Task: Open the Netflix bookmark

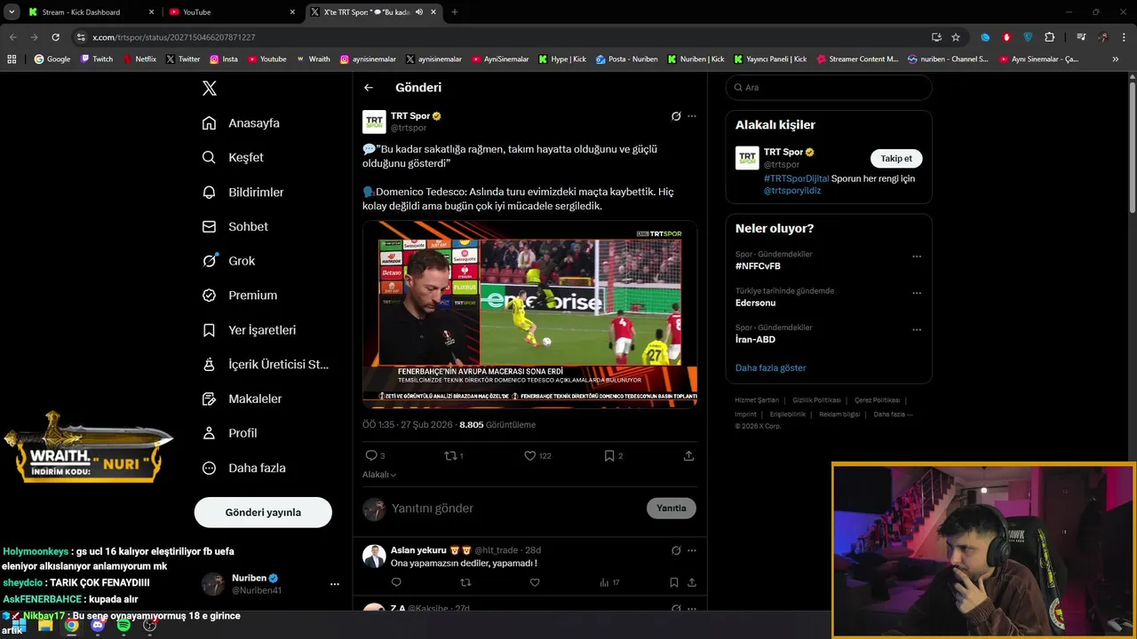Action: point(139,59)
